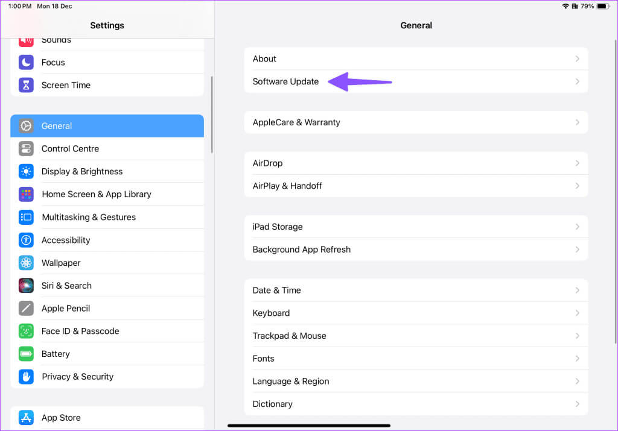Image resolution: width=618 pixels, height=431 pixels.
Task: Select the Apple Pencil label
Action: point(66,308)
